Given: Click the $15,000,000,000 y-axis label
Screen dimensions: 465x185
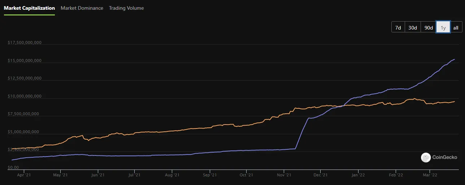Looking at the screenshot, I should [25, 60].
